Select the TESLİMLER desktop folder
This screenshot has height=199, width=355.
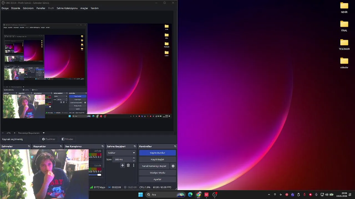344,44
